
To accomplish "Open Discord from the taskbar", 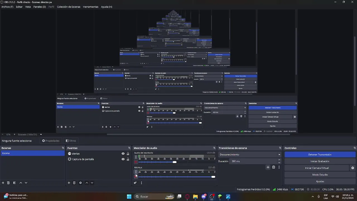I will [204, 197].
